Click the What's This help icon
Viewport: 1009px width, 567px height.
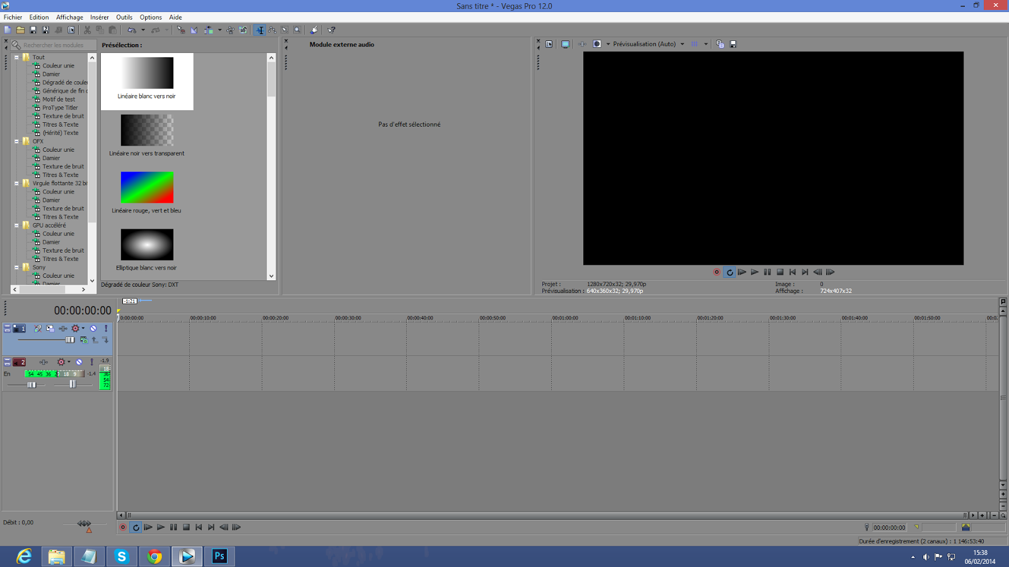pos(331,30)
